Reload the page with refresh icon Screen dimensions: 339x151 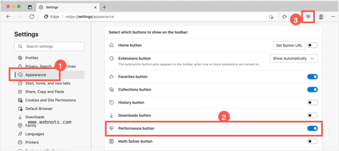[x=32, y=17]
